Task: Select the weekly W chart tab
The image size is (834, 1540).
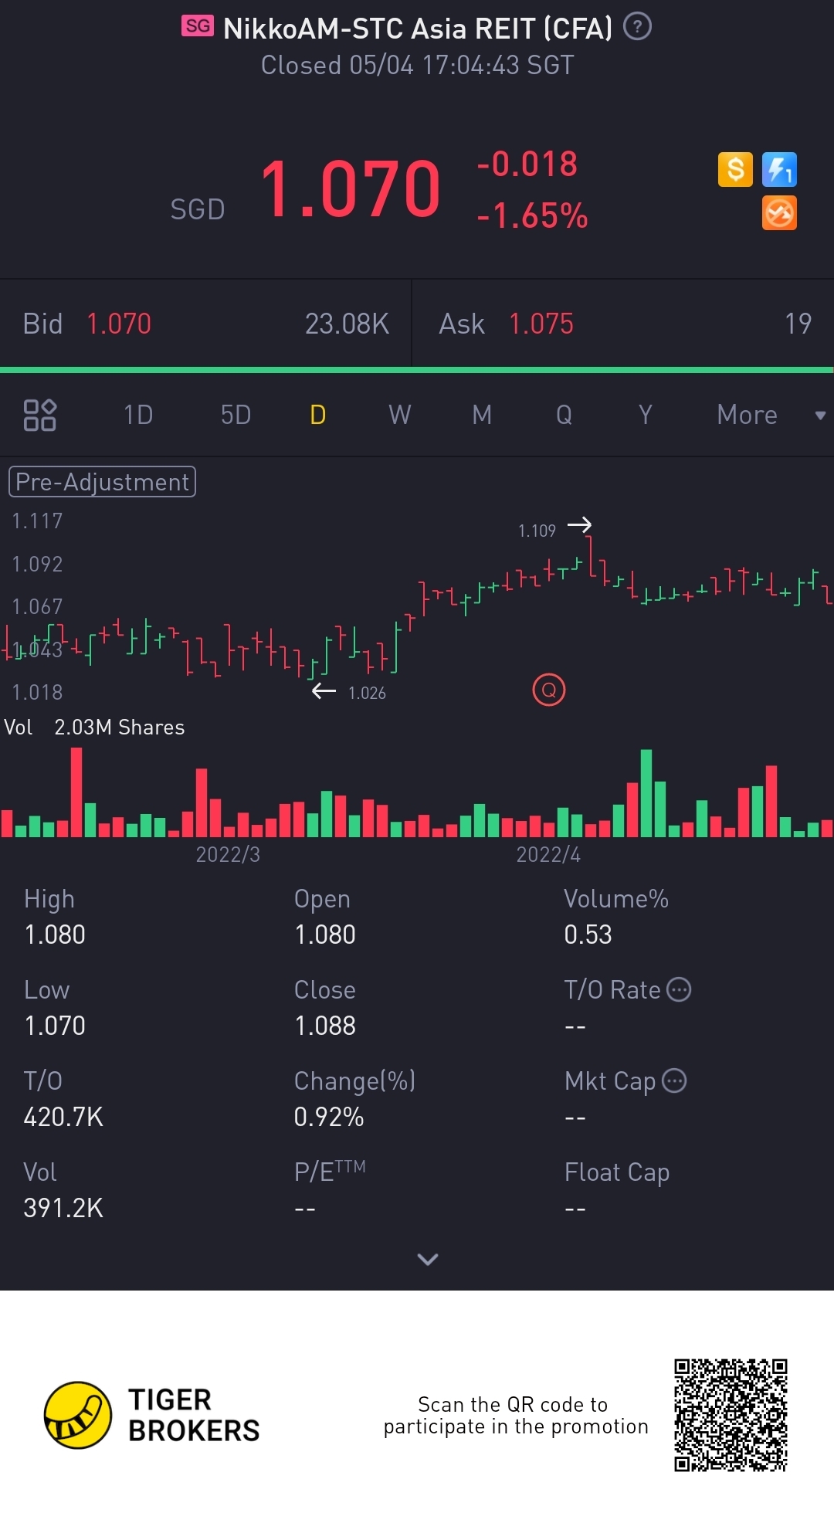Action: (399, 415)
